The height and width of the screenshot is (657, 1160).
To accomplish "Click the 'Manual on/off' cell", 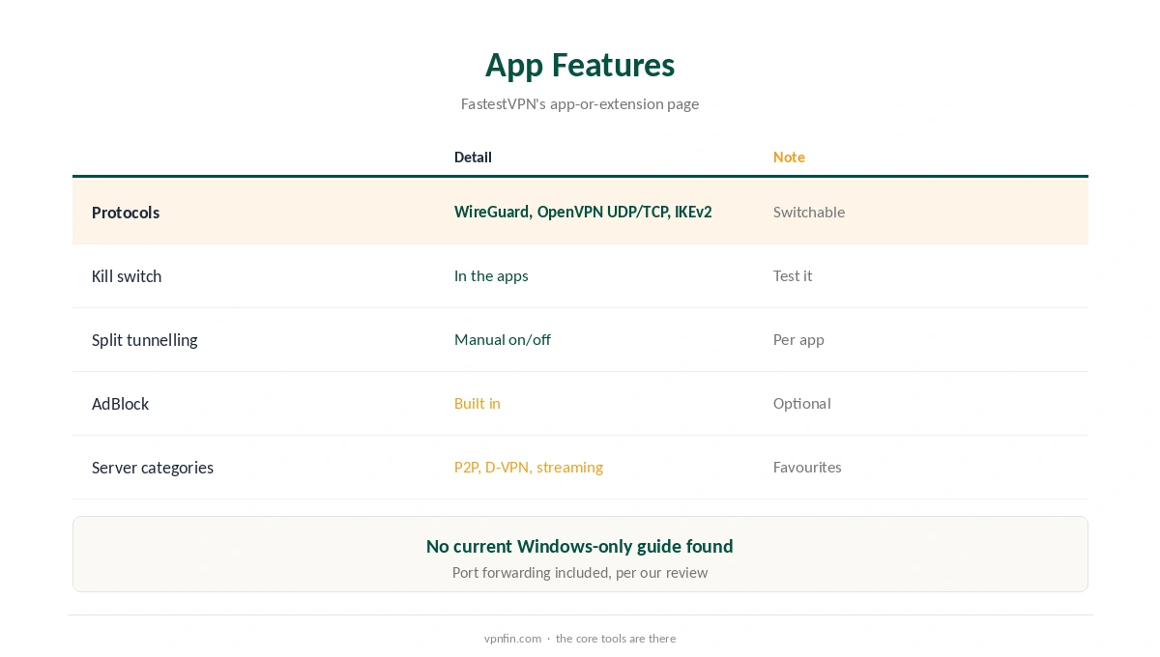I will pos(503,339).
